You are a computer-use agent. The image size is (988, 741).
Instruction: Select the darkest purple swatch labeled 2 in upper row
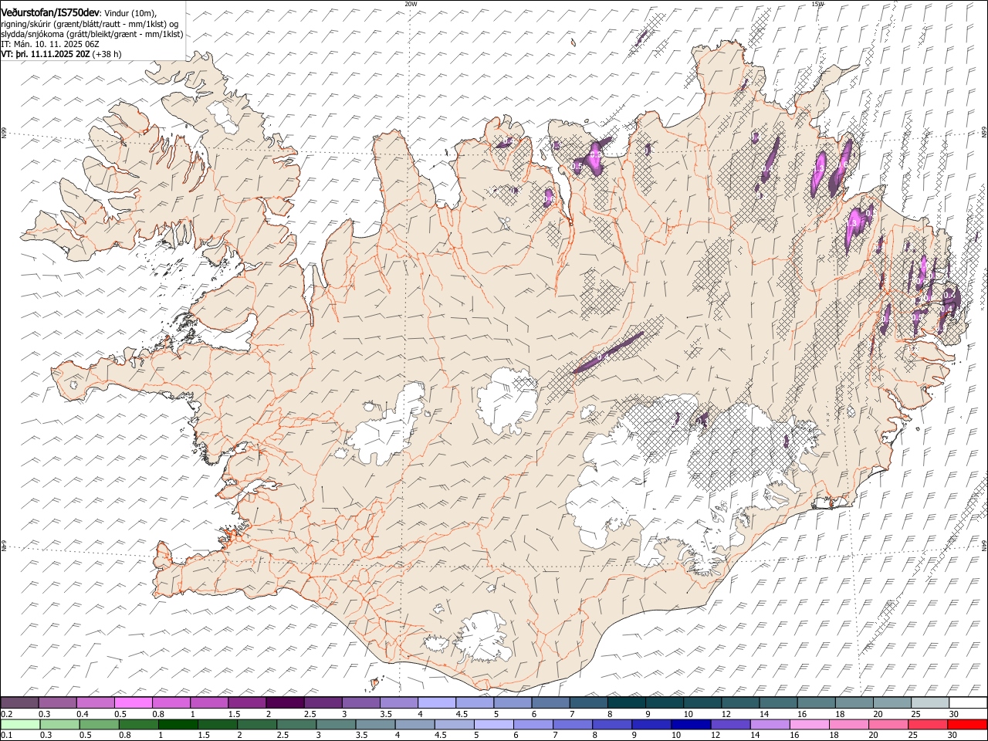tap(285, 703)
